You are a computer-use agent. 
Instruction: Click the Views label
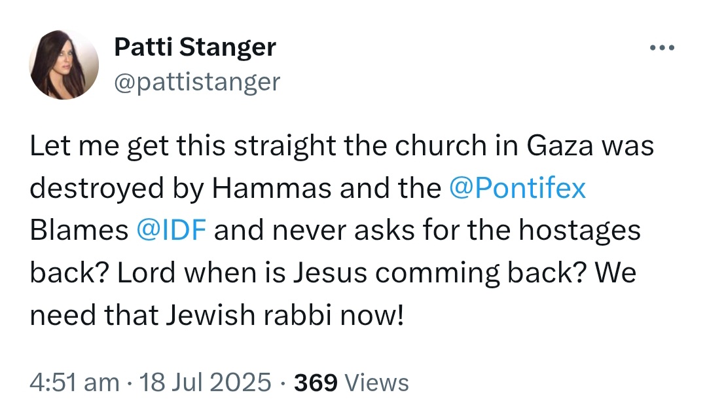[376, 383]
